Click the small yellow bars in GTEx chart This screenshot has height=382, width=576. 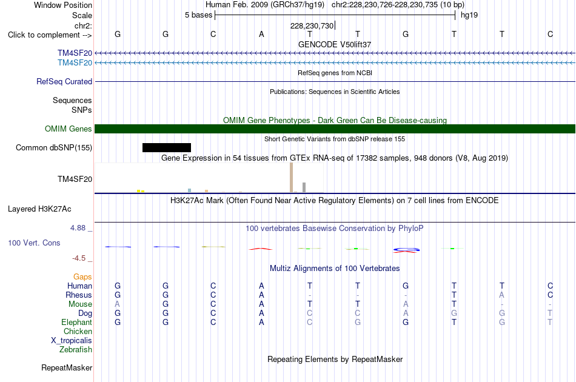141,191
